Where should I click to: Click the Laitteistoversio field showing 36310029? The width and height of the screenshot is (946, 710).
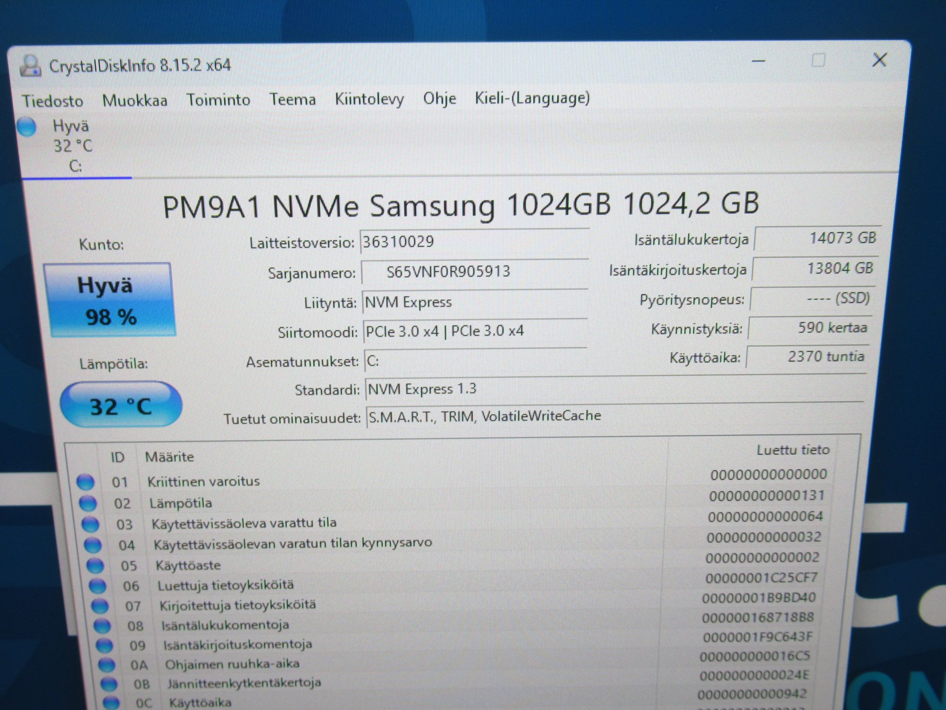click(x=474, y=242)
